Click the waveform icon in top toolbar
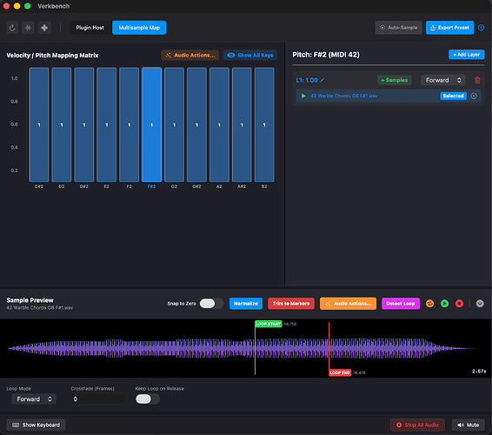492x435 pixels. coord(28,28)
